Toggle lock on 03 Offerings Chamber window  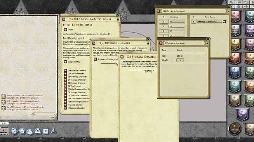[148, 43]
